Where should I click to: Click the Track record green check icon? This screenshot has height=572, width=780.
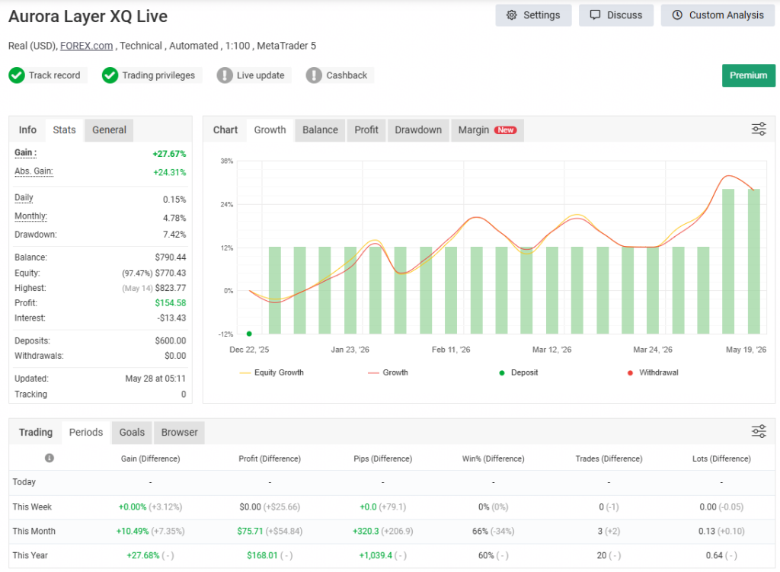point(17,75)
